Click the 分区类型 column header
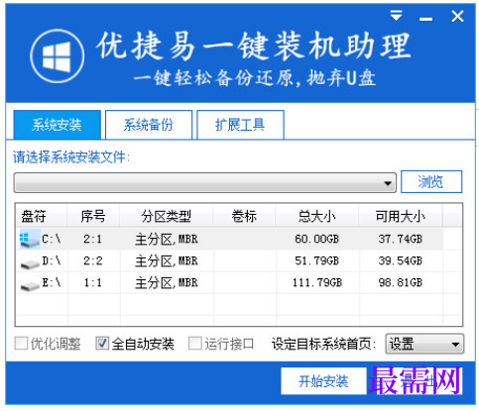This screenshot has width=479, height=411. (167, 217)
